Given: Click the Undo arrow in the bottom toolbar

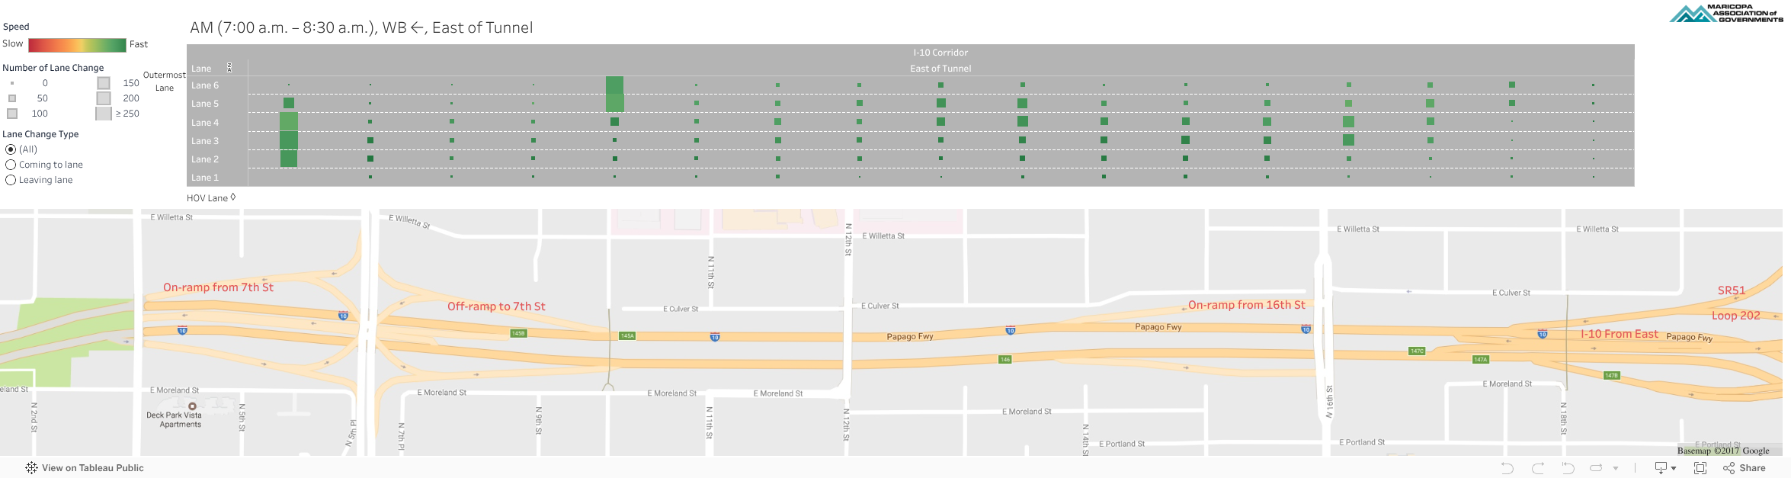Looking at the screenshot, I should [1507, 468].
